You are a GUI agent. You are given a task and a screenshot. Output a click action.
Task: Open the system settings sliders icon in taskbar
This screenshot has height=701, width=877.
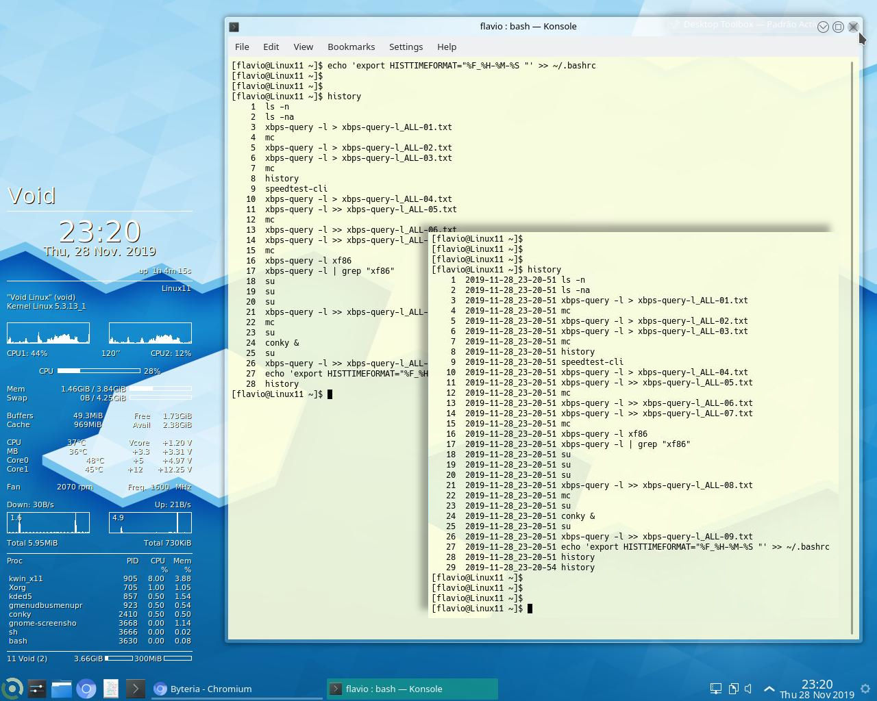36,689
